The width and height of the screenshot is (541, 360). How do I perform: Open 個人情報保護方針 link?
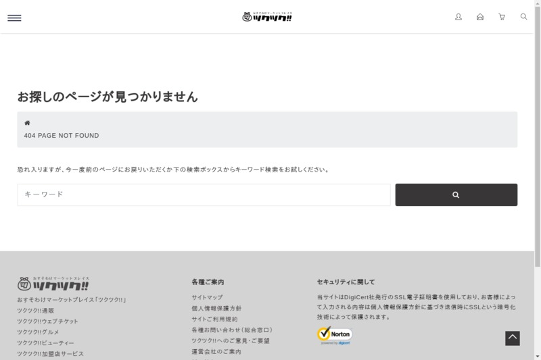[x=216, y=308]
